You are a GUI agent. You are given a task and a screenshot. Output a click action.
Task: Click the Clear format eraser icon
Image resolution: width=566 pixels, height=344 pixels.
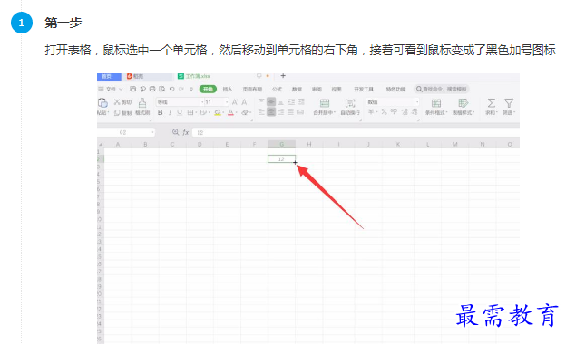pyautogui.click(x=245, y=112)
